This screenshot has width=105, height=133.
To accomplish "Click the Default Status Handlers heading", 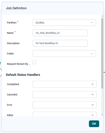I will point(23,75).
